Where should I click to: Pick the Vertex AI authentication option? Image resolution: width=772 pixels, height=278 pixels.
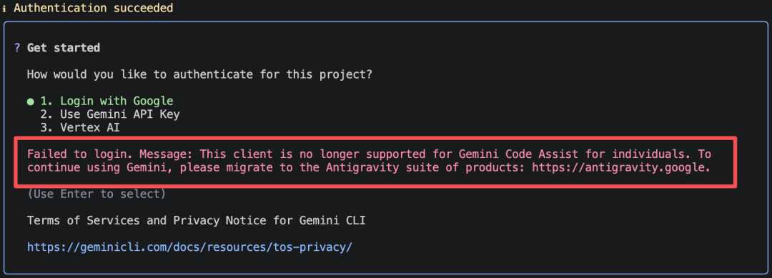[80, 127]
